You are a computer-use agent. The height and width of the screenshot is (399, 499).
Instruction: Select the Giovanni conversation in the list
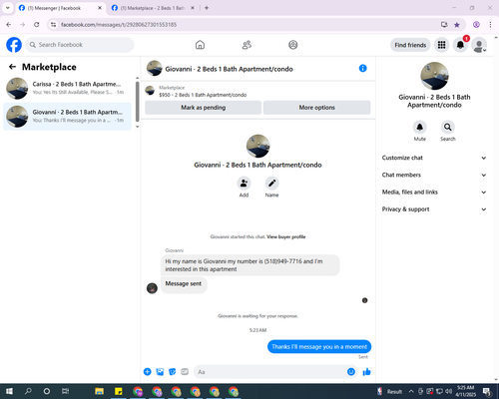point(67,117)
